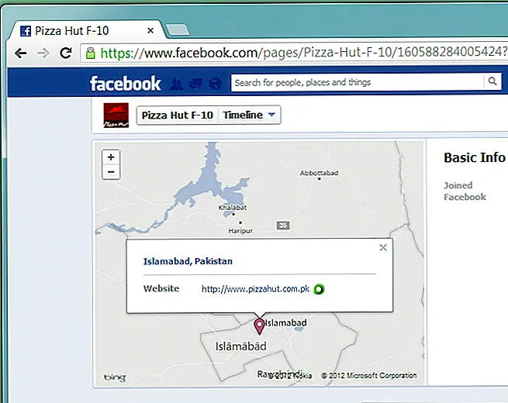Click the address bar URL
The image size is (508, 403).
pyautogui.click(x=303, y=53)
